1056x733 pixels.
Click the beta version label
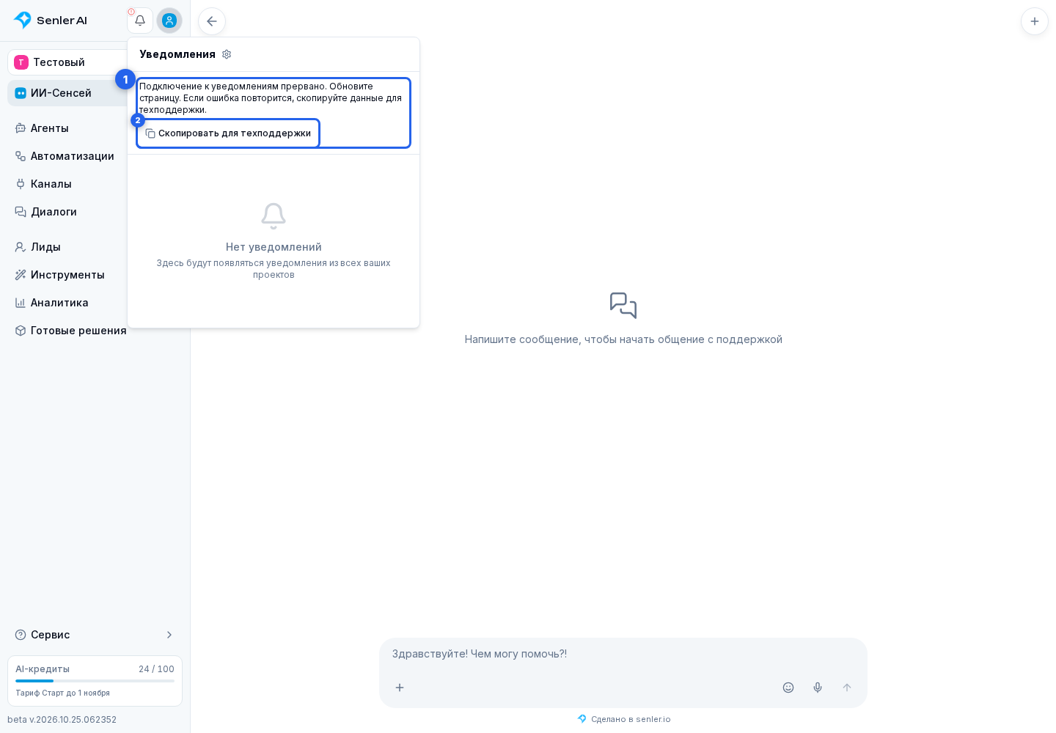click(x=62, y=720)
